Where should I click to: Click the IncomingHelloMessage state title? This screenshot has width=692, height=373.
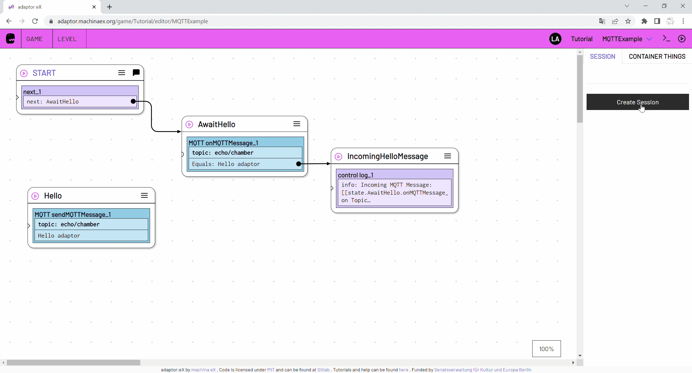pyautogui.click(x=387, y=156)
